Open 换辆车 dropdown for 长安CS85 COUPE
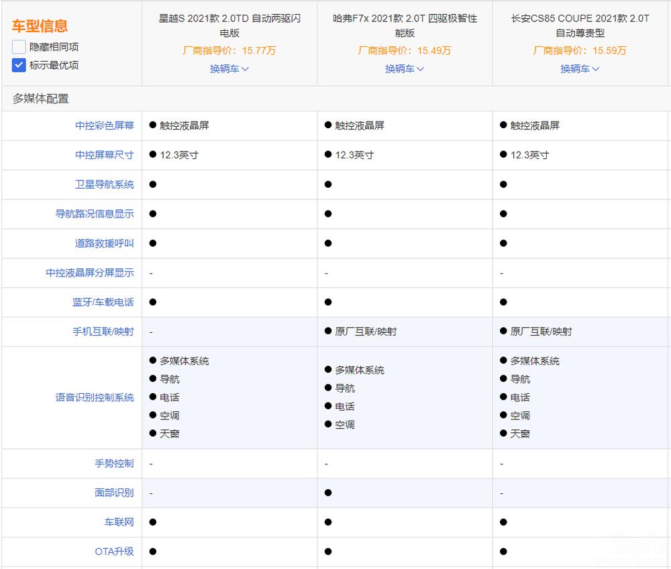 coord(580,68)
